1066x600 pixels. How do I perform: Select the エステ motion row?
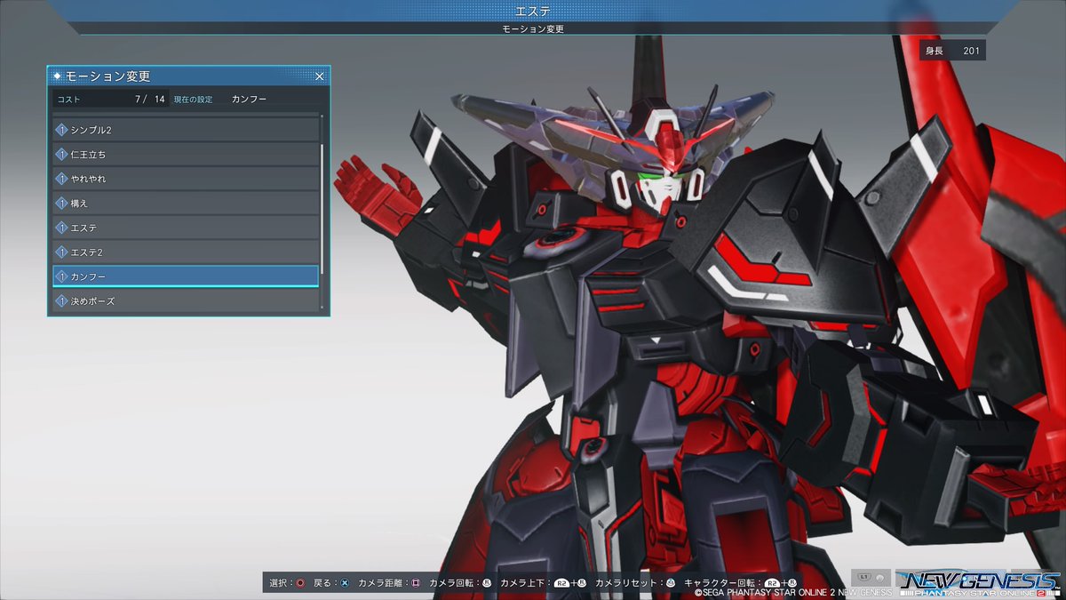(x=186, y=228)
